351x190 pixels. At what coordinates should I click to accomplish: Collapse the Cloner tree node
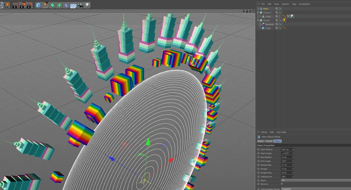coord(258,20)
